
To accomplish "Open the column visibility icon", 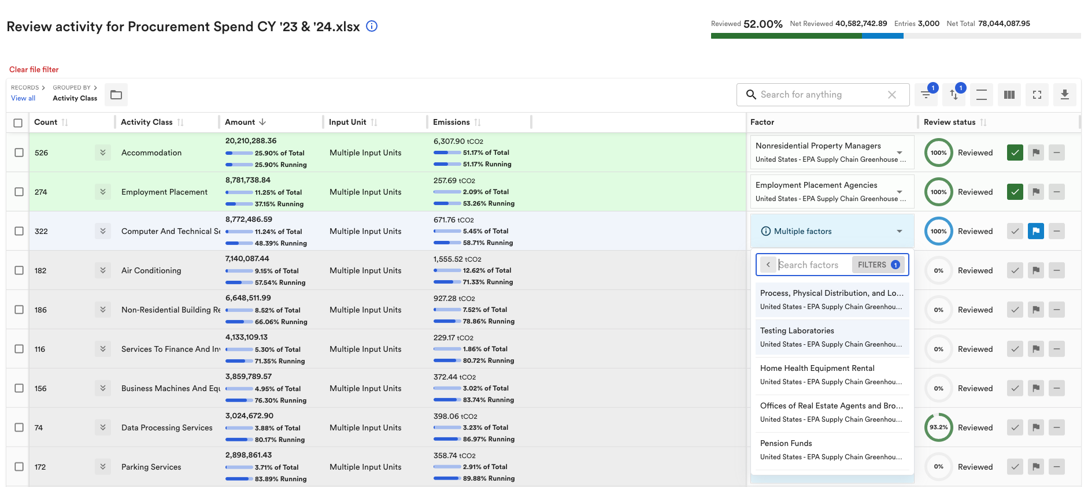I will tap(1009, 95).
